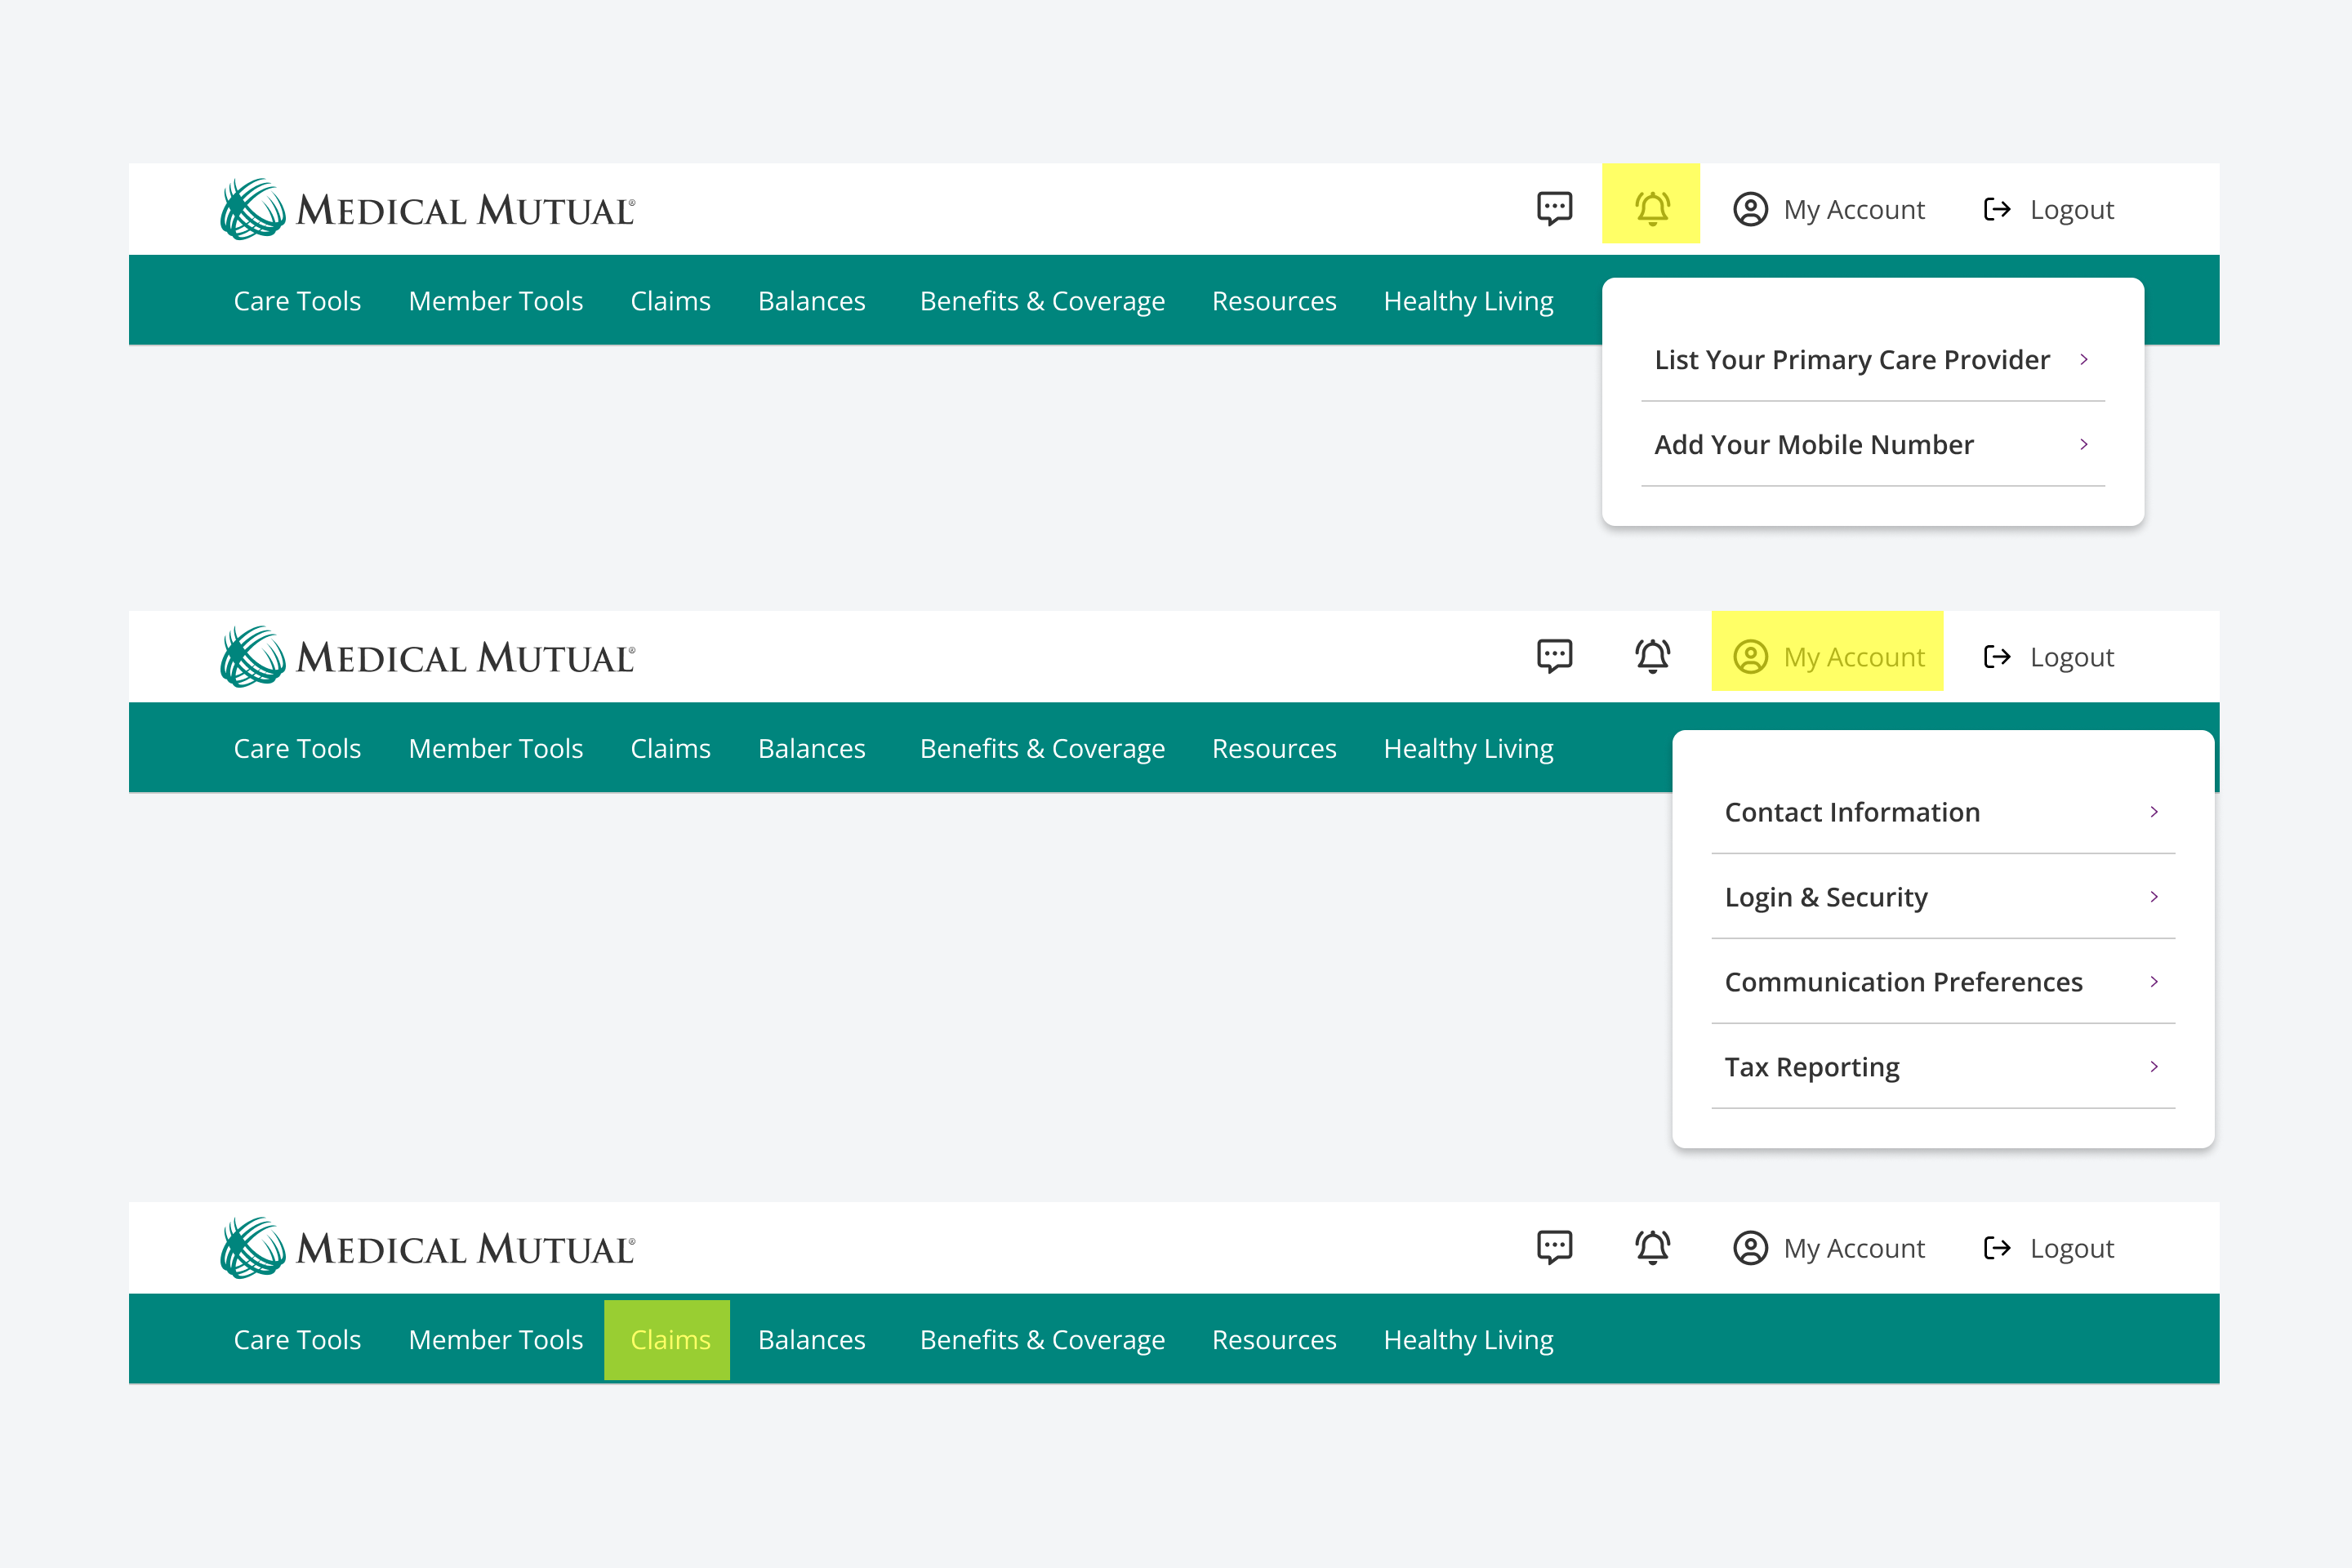Click the speech bubble icon in the bottom header

[1555, 1247]
